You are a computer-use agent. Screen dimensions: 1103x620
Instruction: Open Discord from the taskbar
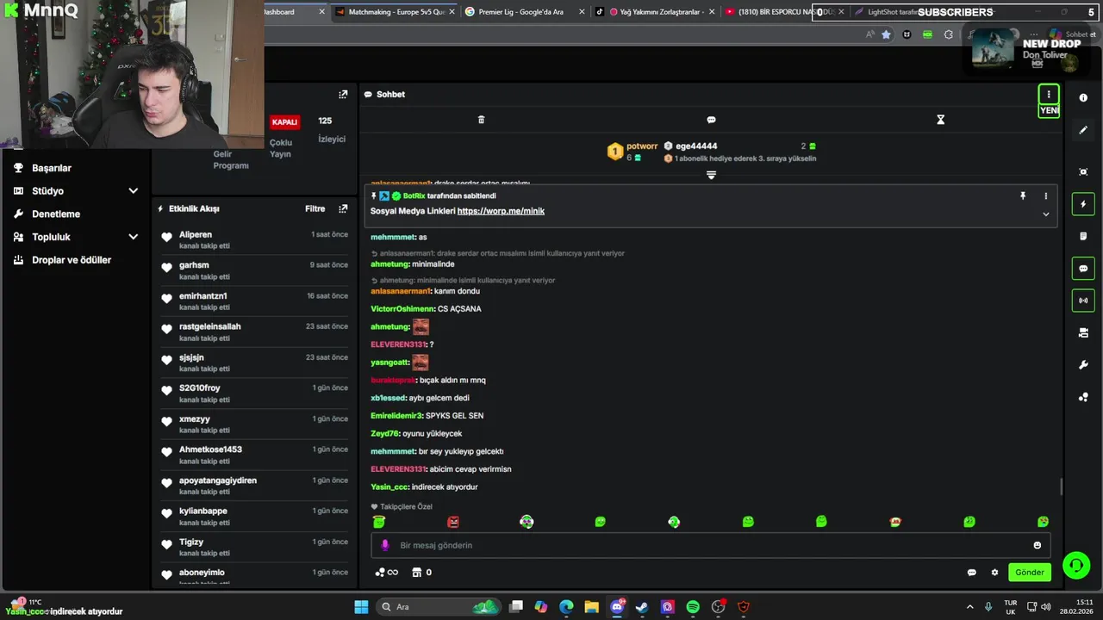[x=617, y=607]
